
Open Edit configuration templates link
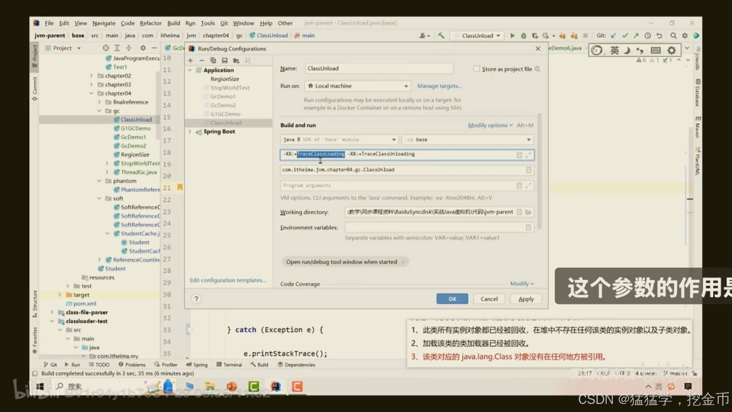click(228, 280)
